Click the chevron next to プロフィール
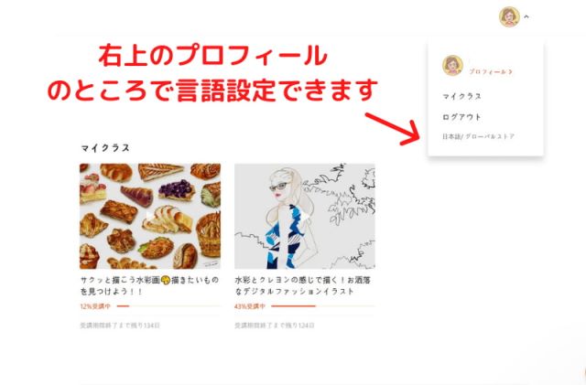 pos(510,71)
